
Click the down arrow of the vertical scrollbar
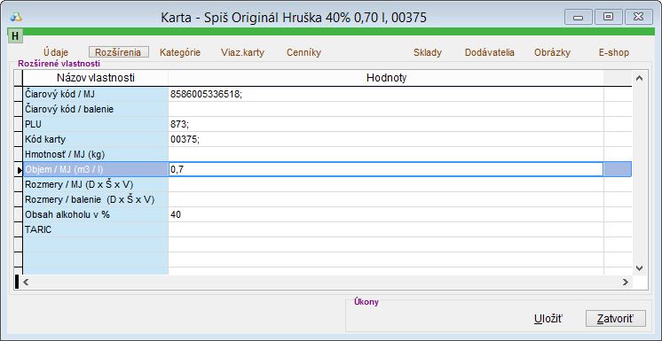(x=639, y=268)
